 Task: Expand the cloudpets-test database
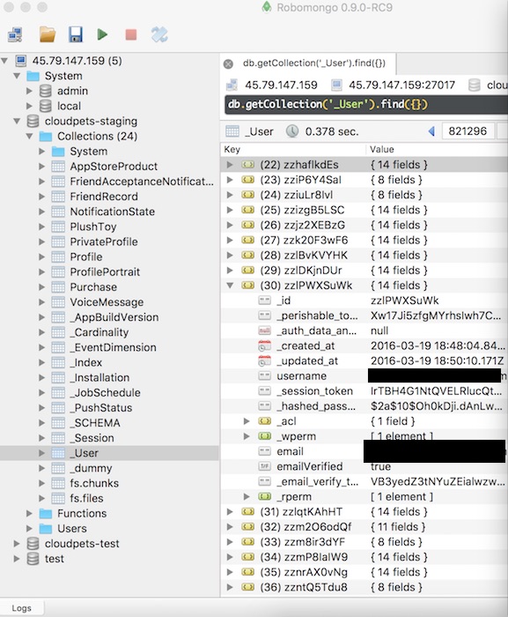tap(17, 544)
